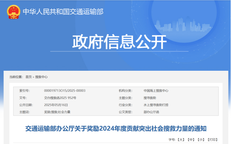Set font size to 大

point(181,140)
